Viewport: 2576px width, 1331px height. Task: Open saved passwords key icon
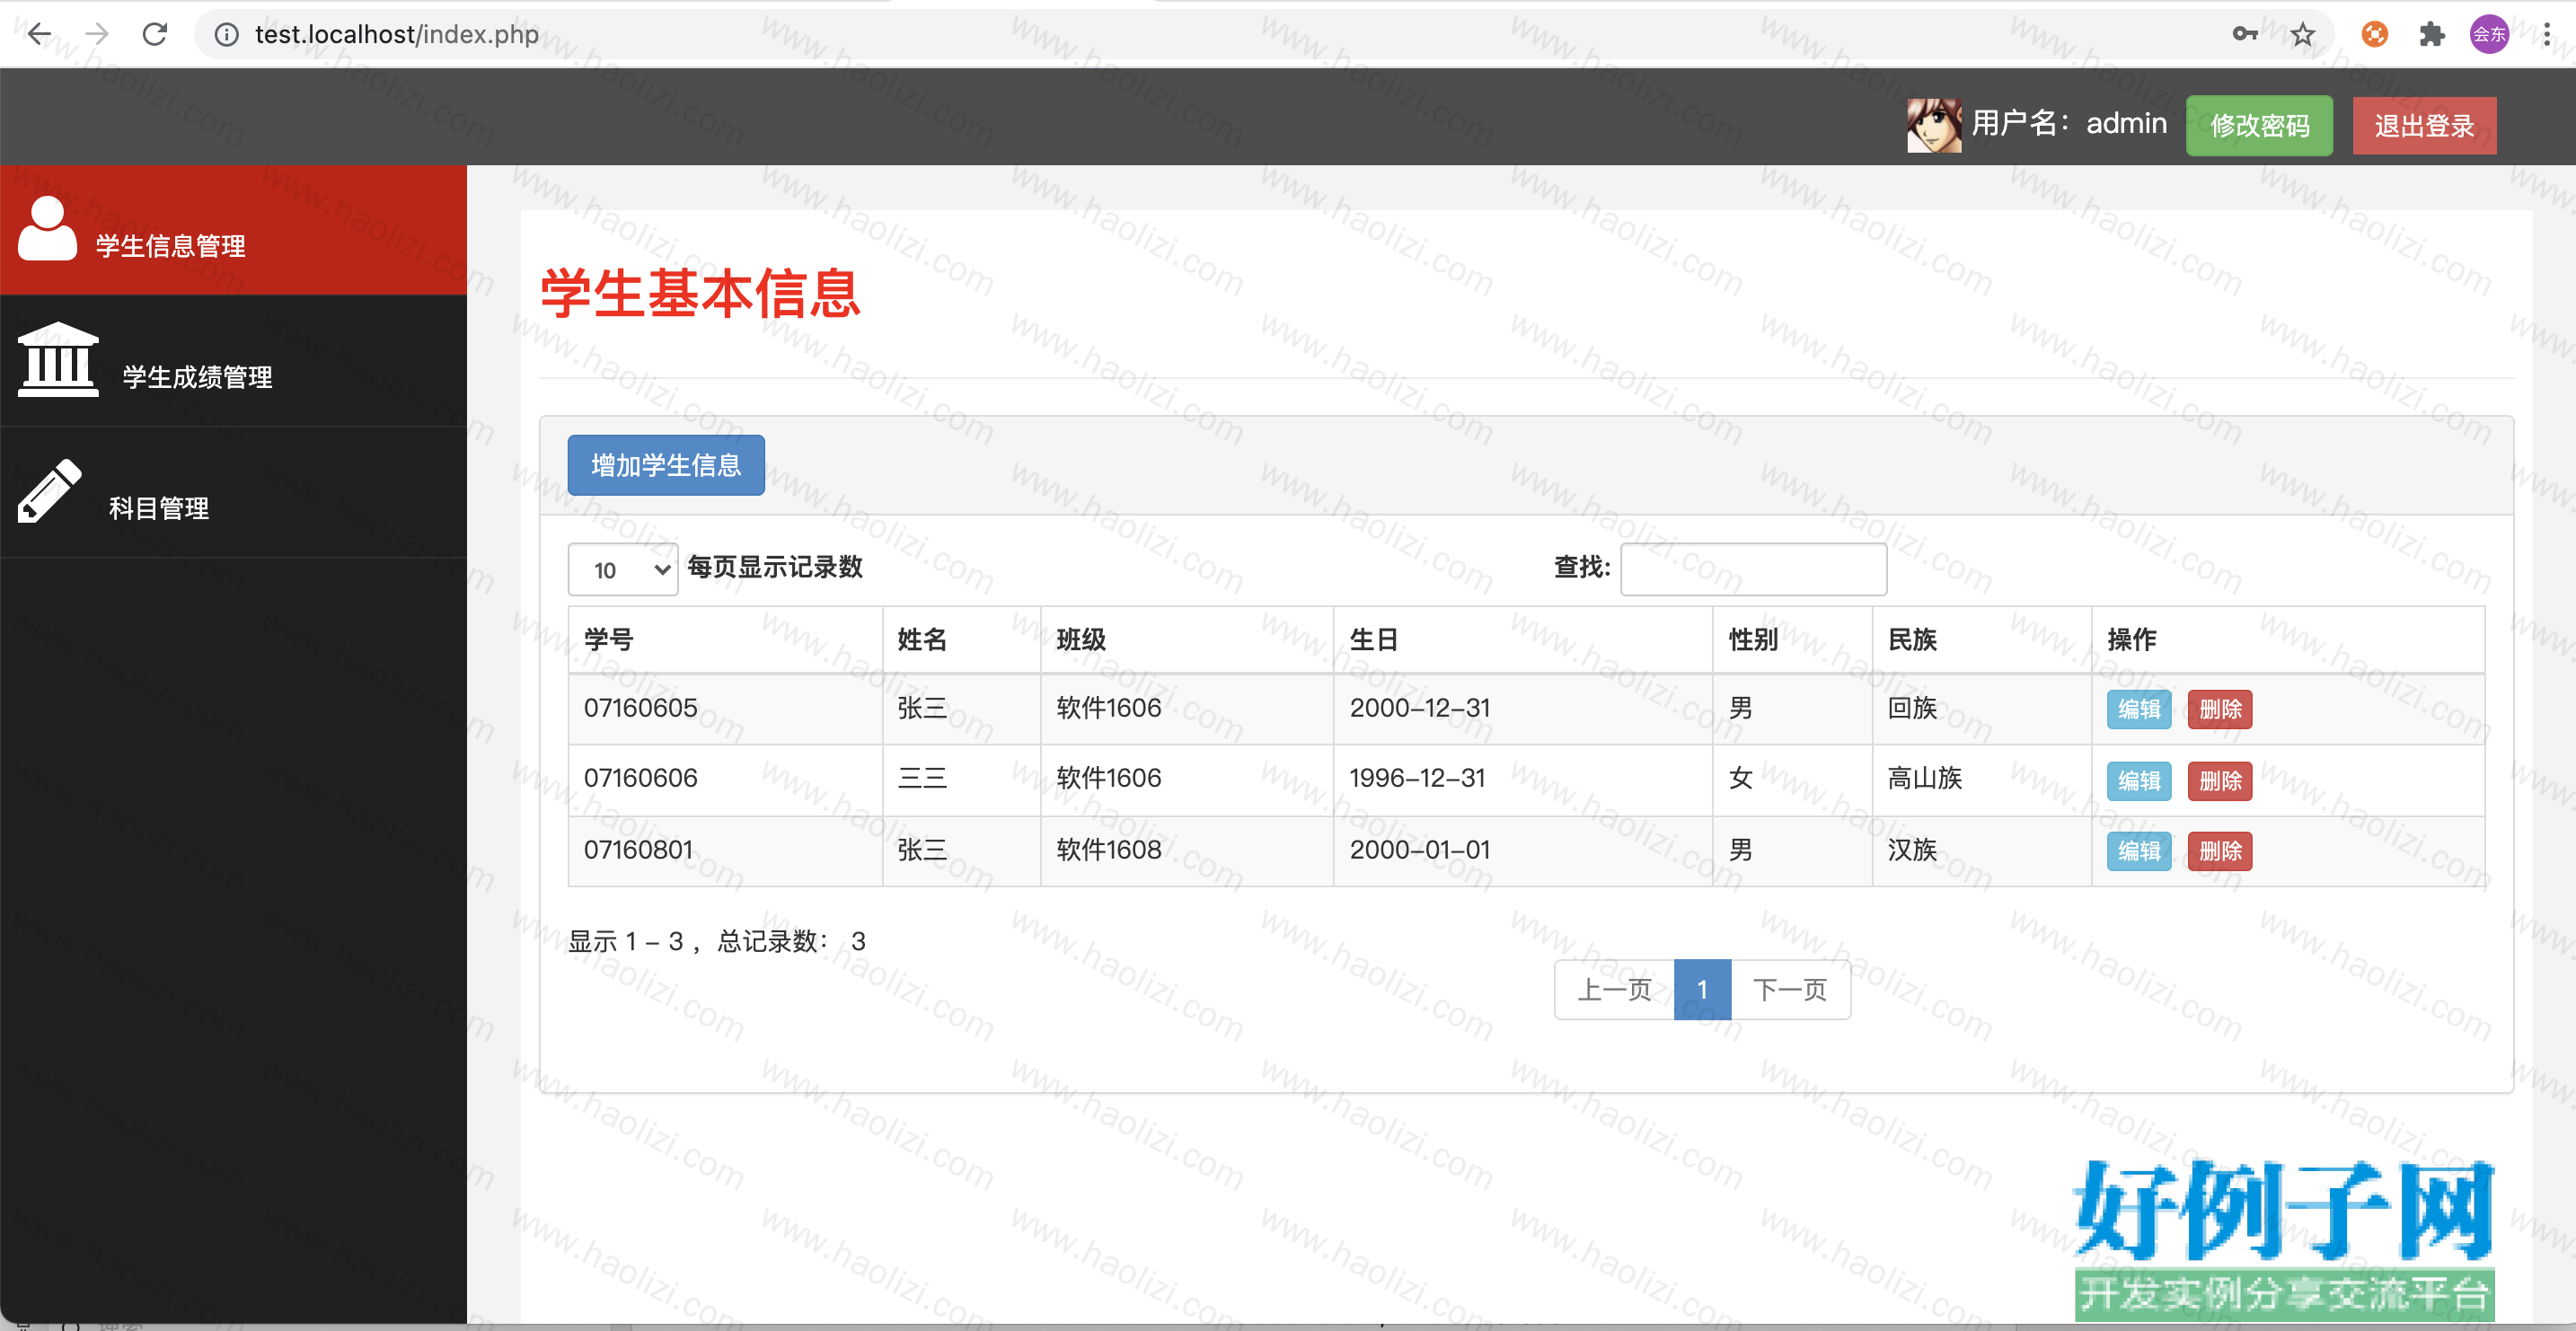coord(2244,34)
